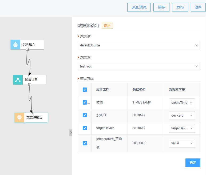The image size is (206, 175).
Task: Click the 数据源输出 panel title
Action: point(88,26)
